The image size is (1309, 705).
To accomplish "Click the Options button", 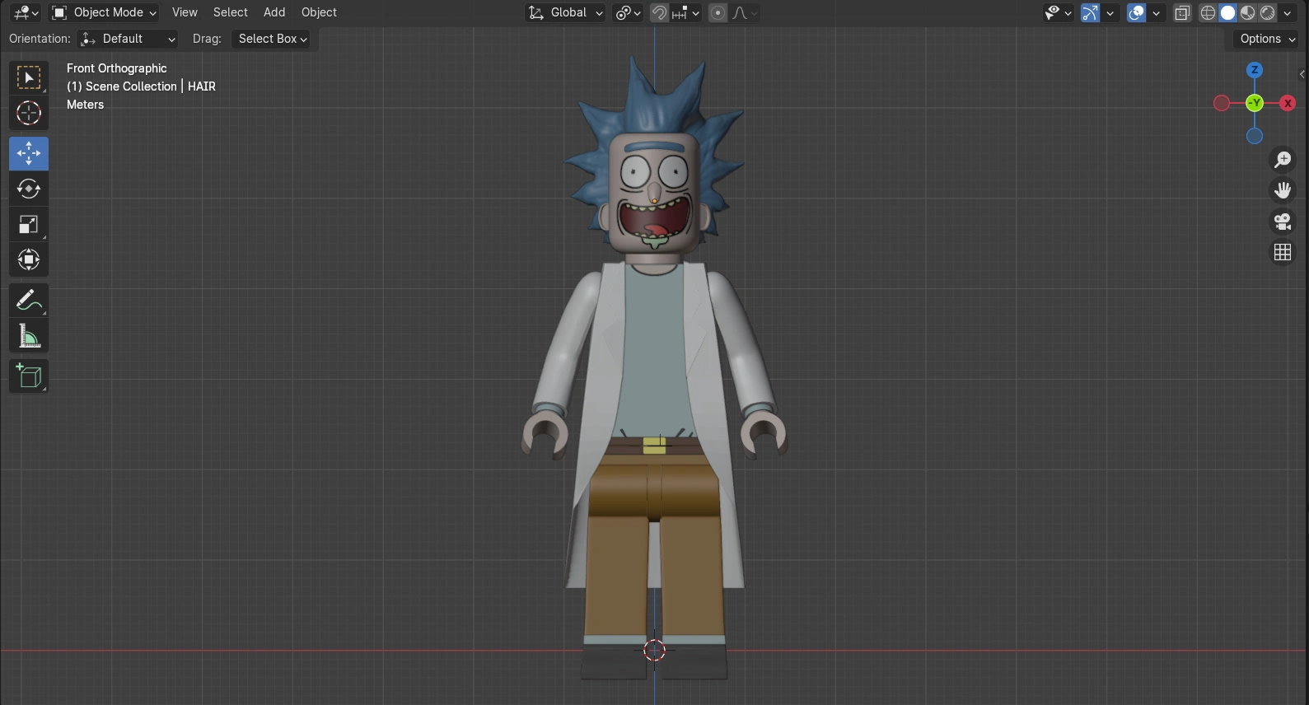I will [1267, 39].
